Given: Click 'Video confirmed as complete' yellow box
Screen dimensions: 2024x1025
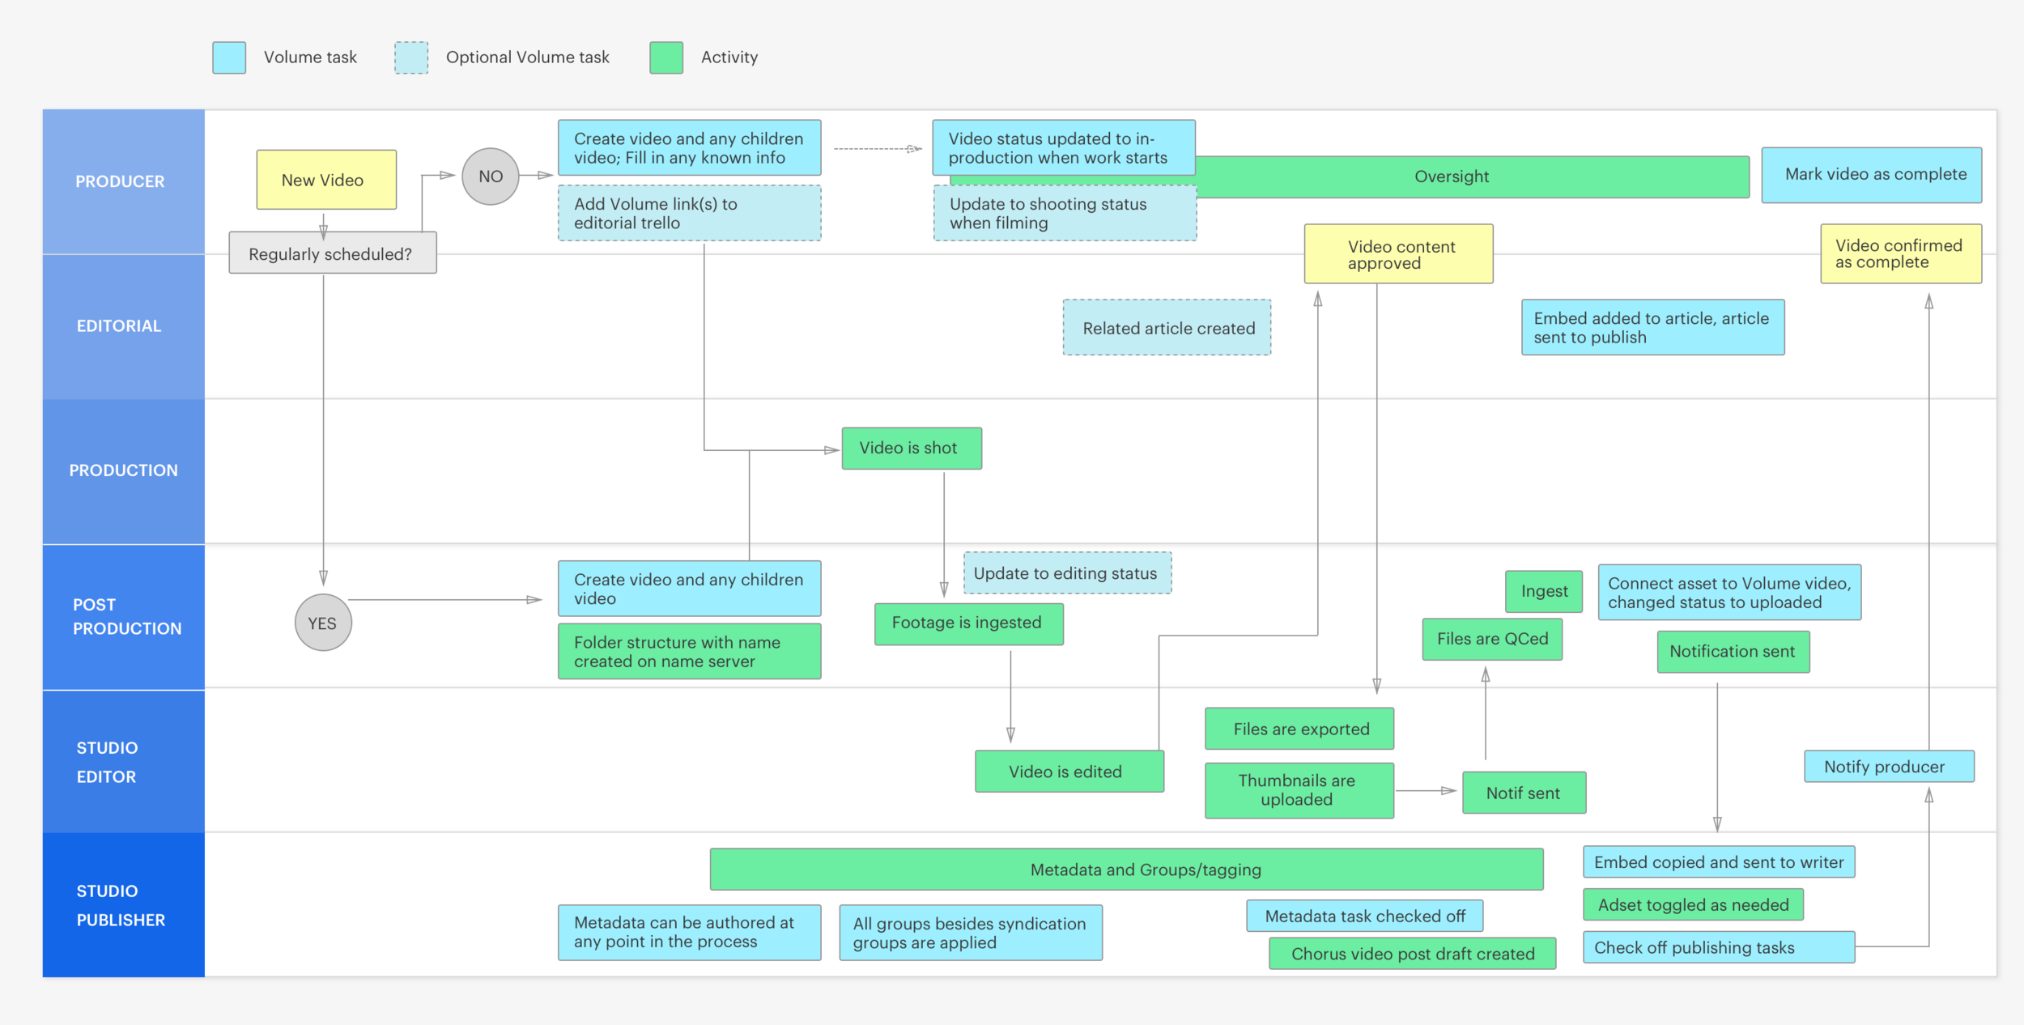Looking at the screenshot, I should pyautogui.click(x=1902, y=254).
